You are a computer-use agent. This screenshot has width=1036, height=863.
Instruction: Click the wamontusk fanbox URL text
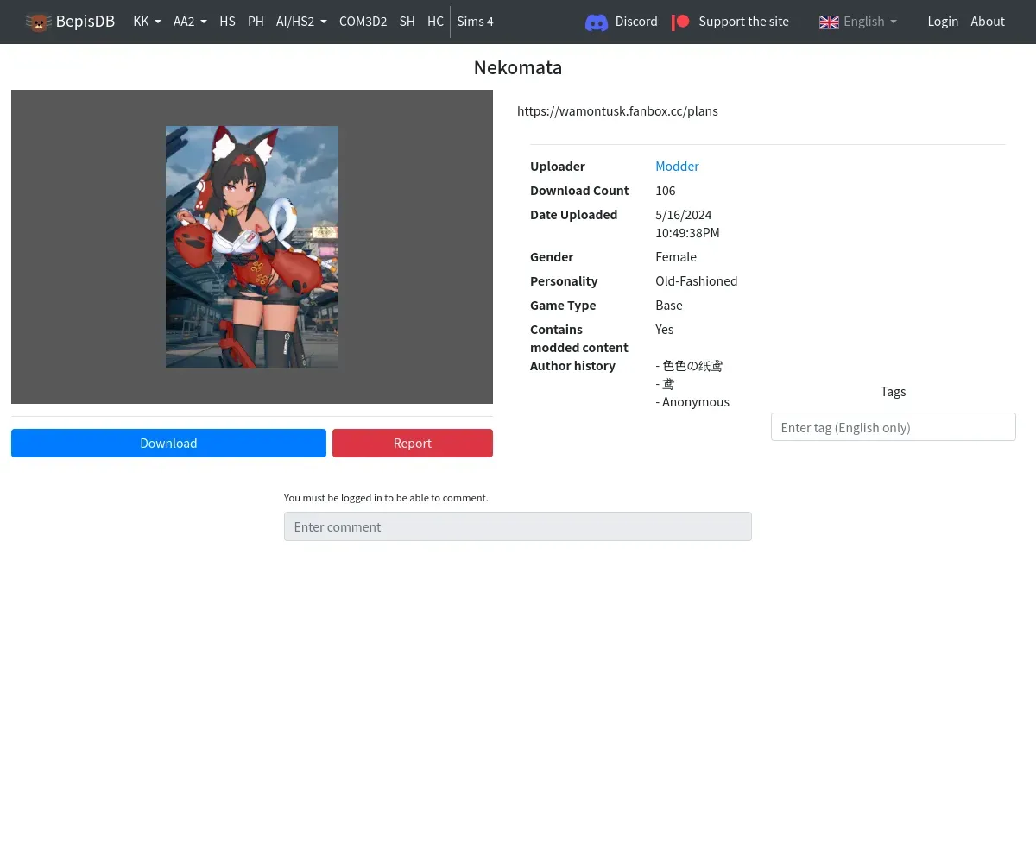[x=617, y=111]
